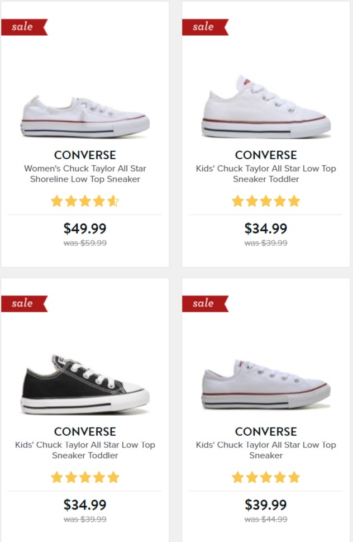Image resolution: width=353 pixels, height=542 pixels.
Task: Click the sale badge on Women's Shoreline sneaker
Action: 24,27
